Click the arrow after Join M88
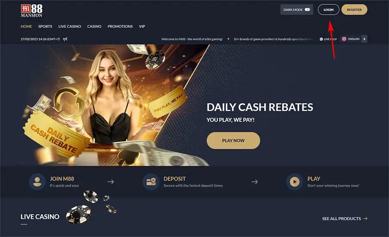 click(x=111, y=182)
